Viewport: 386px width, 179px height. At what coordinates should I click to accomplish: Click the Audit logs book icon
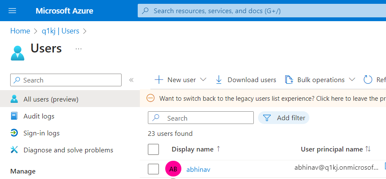[14, 116]
